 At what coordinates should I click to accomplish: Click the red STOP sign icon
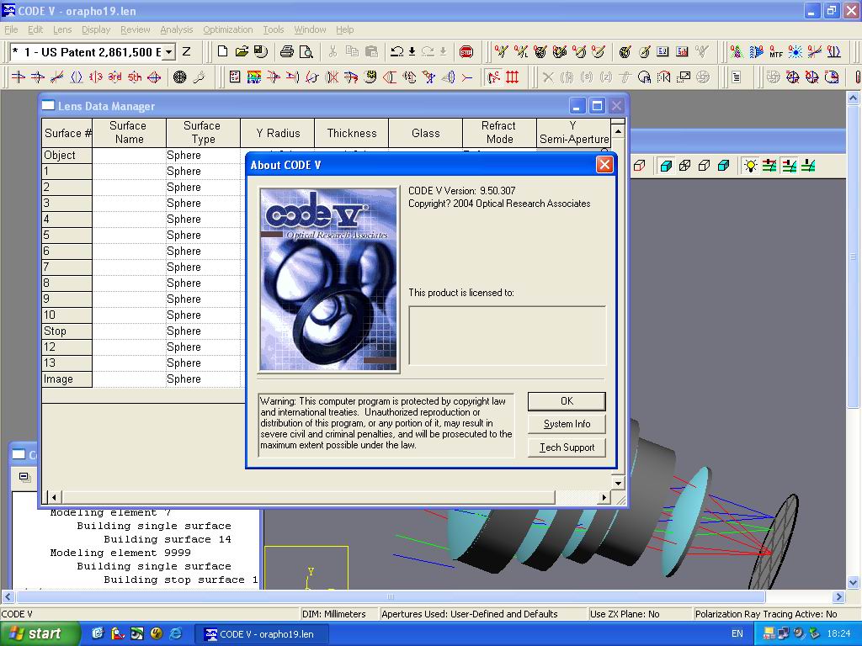tap(466, 52)
